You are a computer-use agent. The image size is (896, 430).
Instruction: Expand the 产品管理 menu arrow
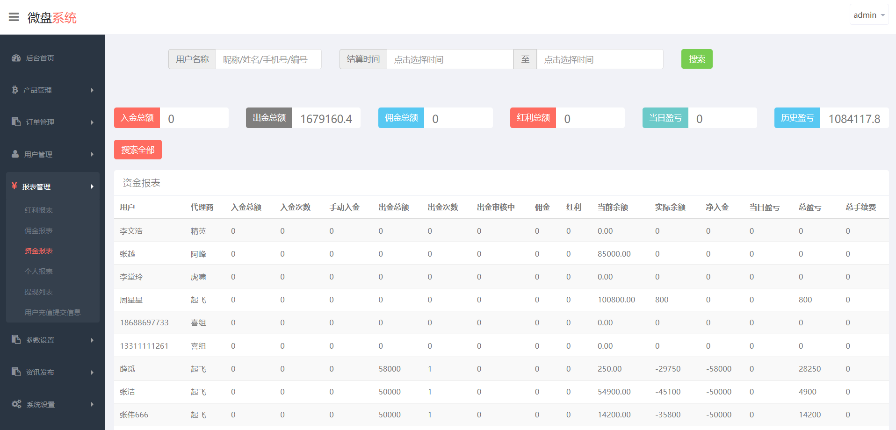tap(92, 90)
